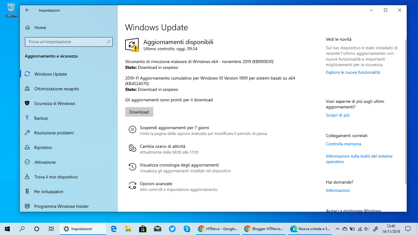
Task: Open Home in settings sidebar
Action: pyautogui.click(x=40, y=28)
